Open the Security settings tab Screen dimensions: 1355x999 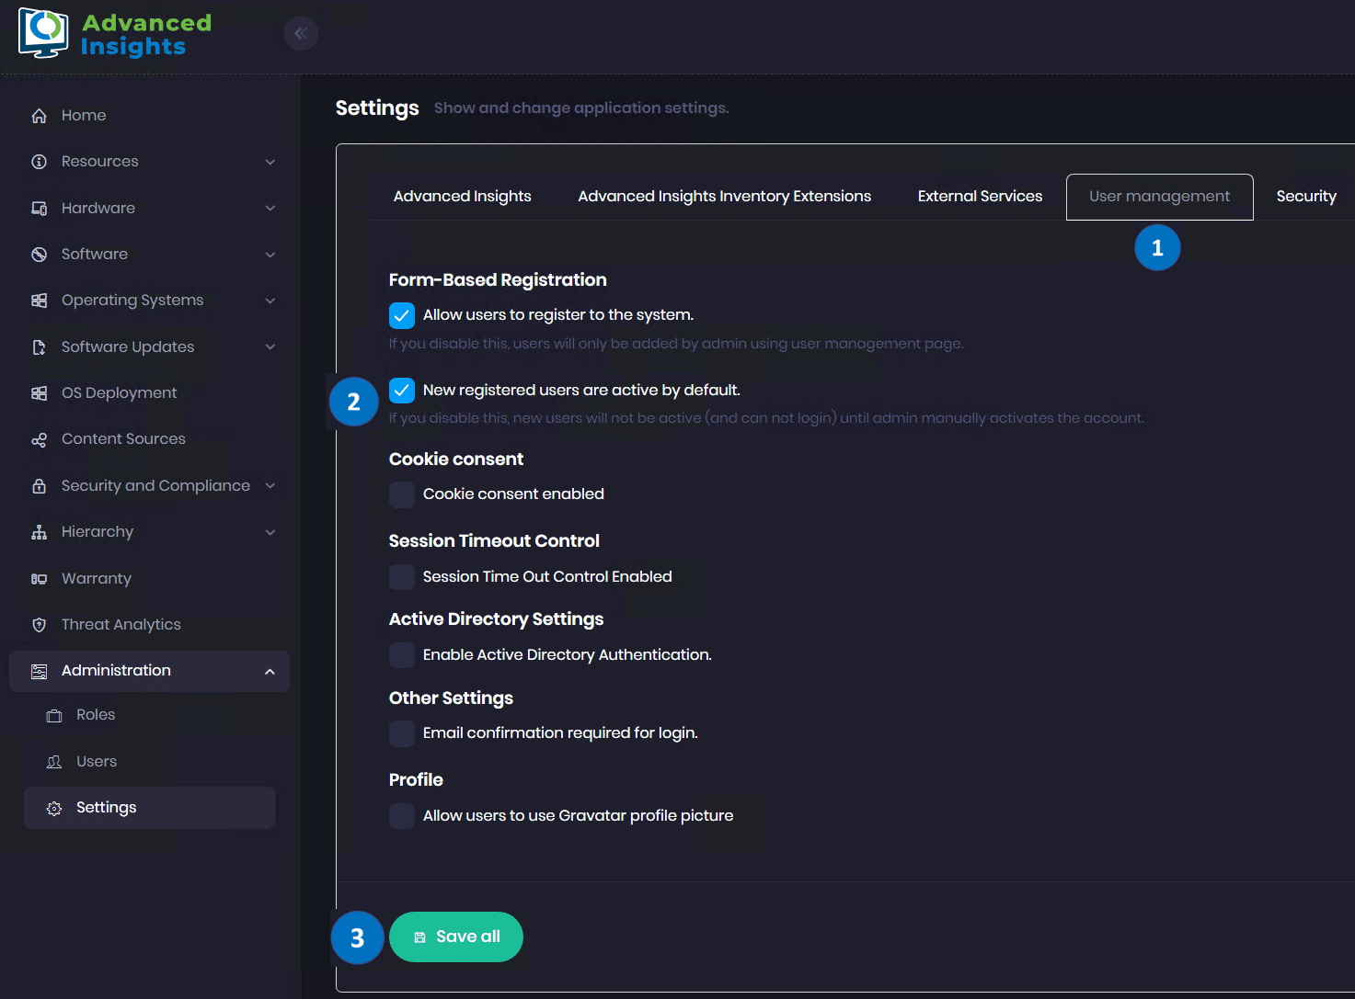point(1305,197)
